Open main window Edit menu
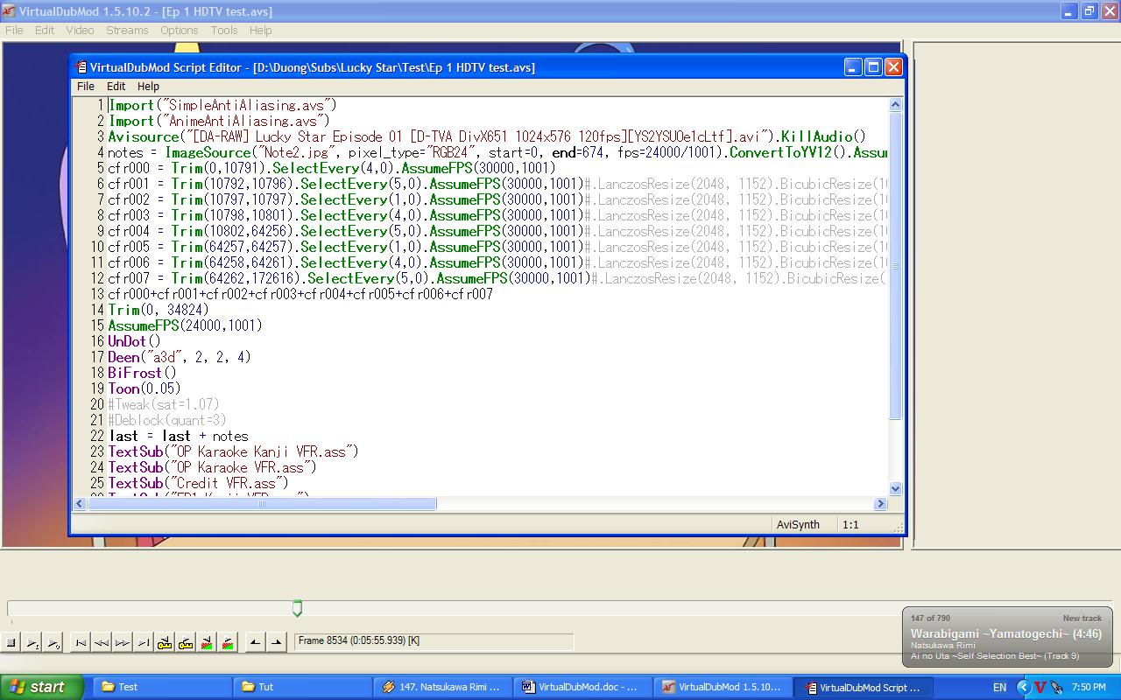 click(x=45, y=30)
